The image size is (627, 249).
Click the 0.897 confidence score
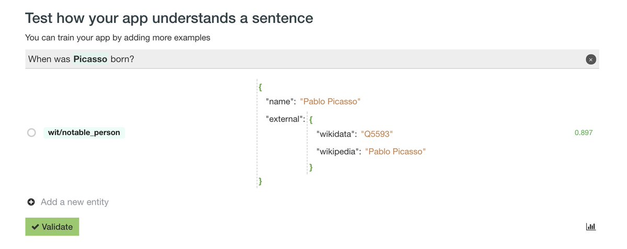(583, 133)
